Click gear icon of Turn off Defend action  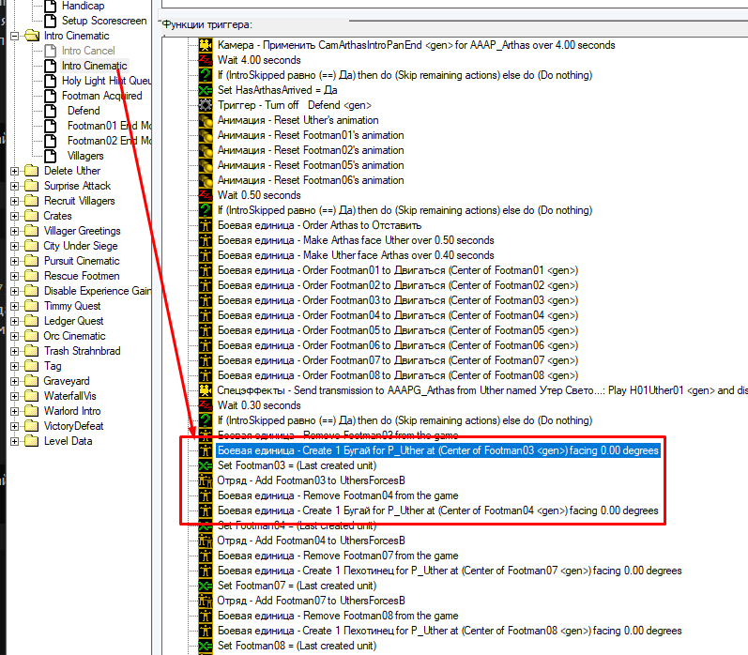[206, 105]
